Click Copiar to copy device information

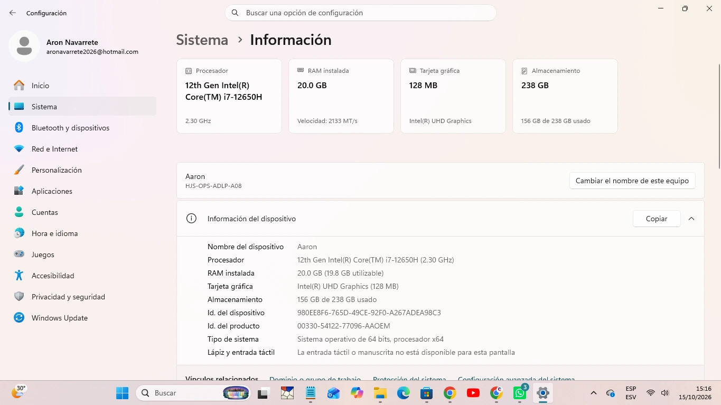click(x=657, y=219)
